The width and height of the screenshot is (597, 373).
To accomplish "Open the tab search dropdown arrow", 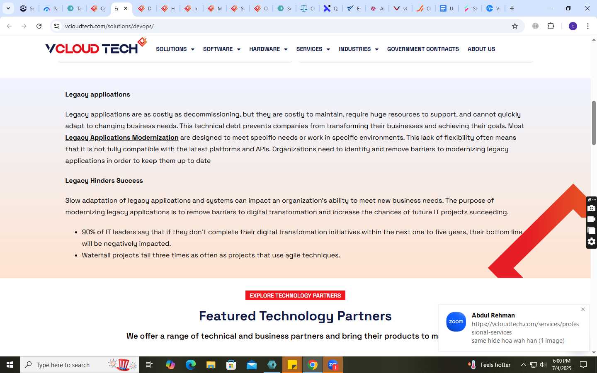I will pos(8,8).
